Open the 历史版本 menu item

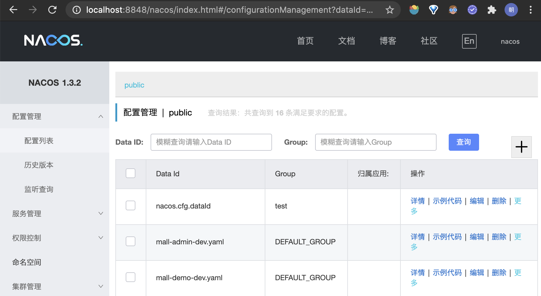(39, 165)
